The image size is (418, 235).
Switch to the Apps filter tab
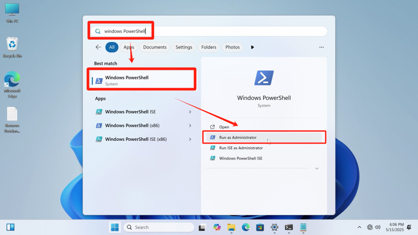129,47
